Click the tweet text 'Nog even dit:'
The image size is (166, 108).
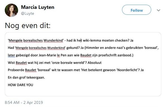pyautogui.click(x=28, y=26)
